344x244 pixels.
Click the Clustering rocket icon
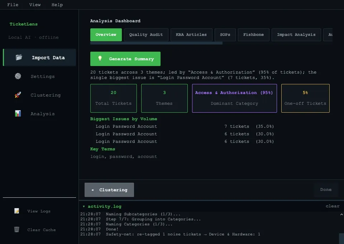pyautogui.click(x=18, y=95)
